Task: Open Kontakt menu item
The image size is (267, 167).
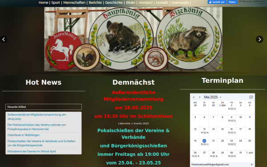Action: coord(162,3)
